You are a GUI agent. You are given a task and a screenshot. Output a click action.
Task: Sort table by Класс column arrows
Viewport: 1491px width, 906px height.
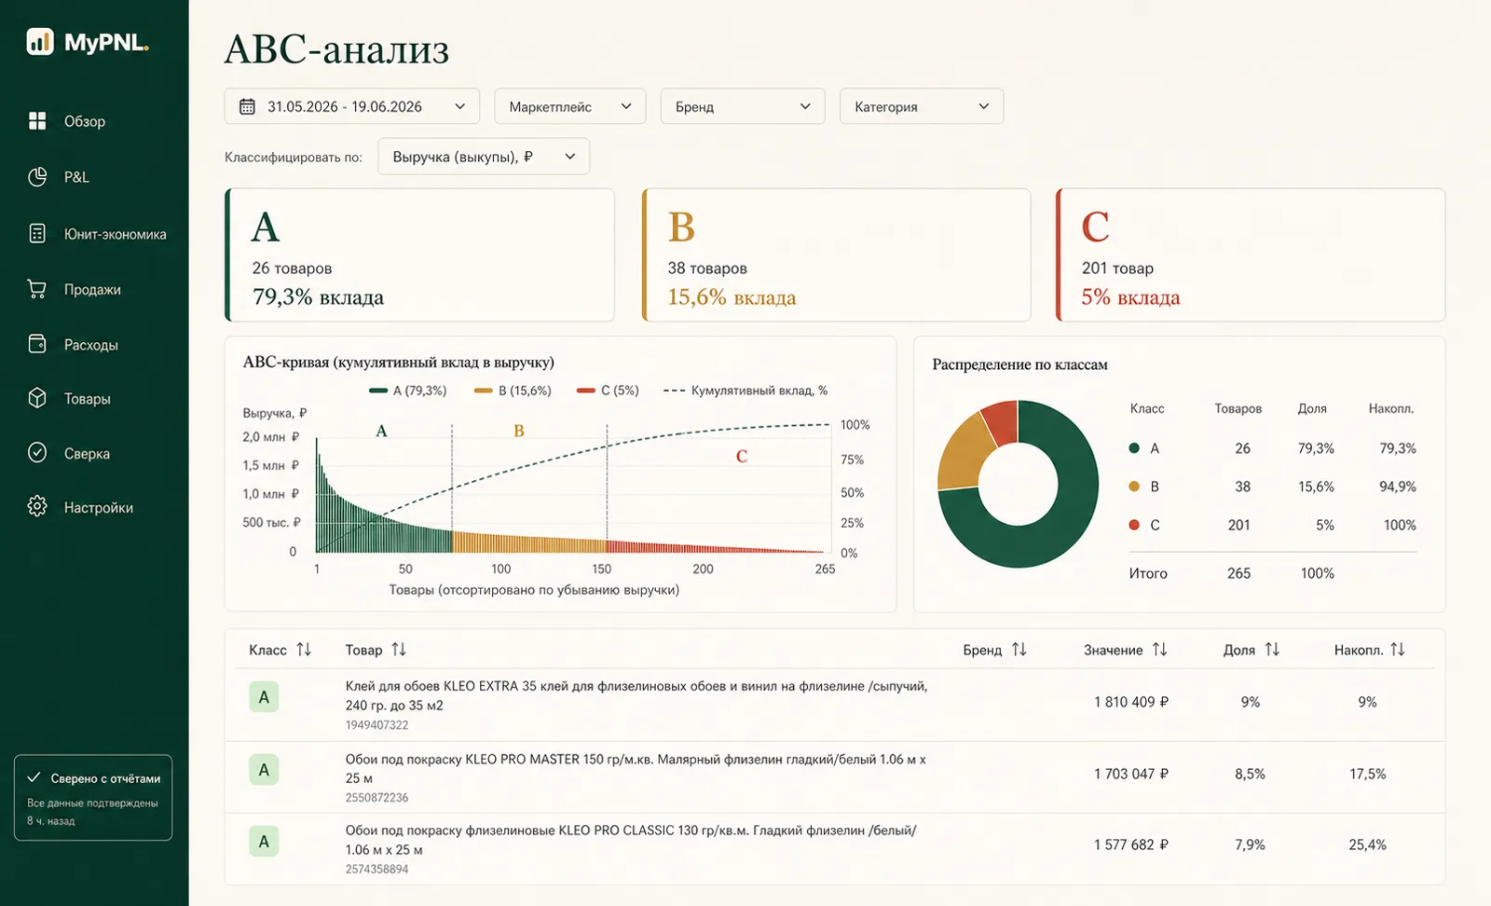tap(304, 650)
